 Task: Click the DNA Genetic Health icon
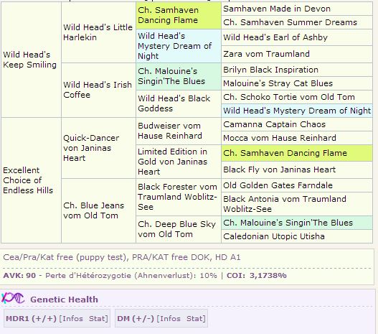coord(13,298)
